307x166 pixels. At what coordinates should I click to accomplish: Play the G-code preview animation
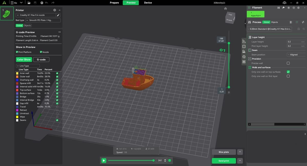click(x=104, y=160)
